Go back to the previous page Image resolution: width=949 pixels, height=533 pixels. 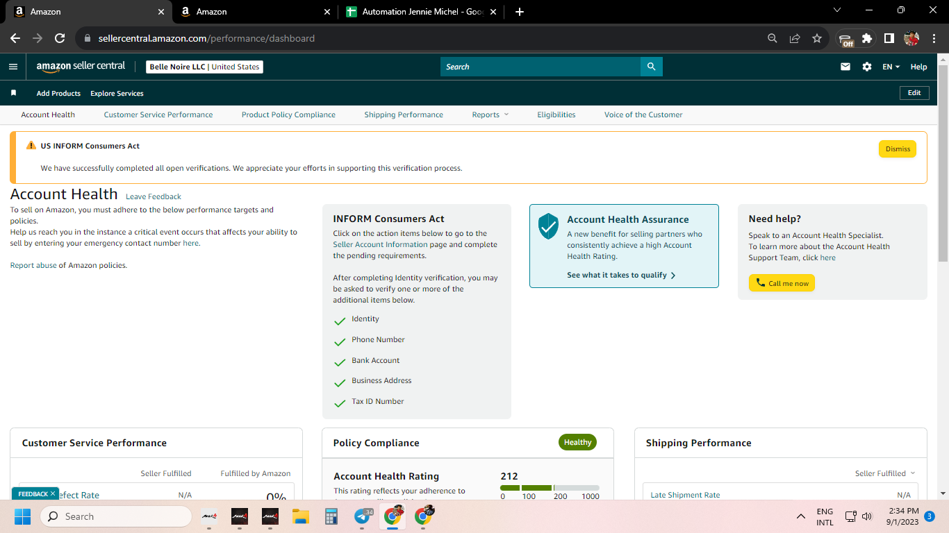(x=15, y=38)
